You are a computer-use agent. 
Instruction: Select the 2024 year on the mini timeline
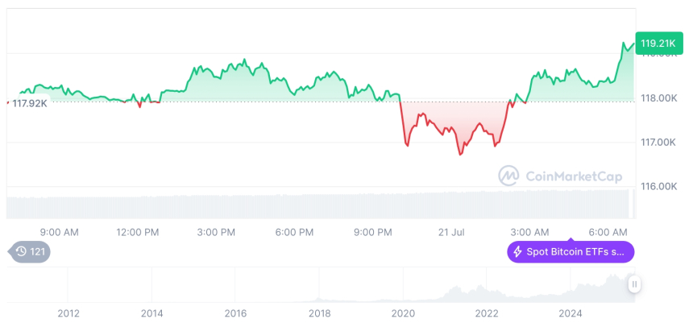click(x=570, y=313)
